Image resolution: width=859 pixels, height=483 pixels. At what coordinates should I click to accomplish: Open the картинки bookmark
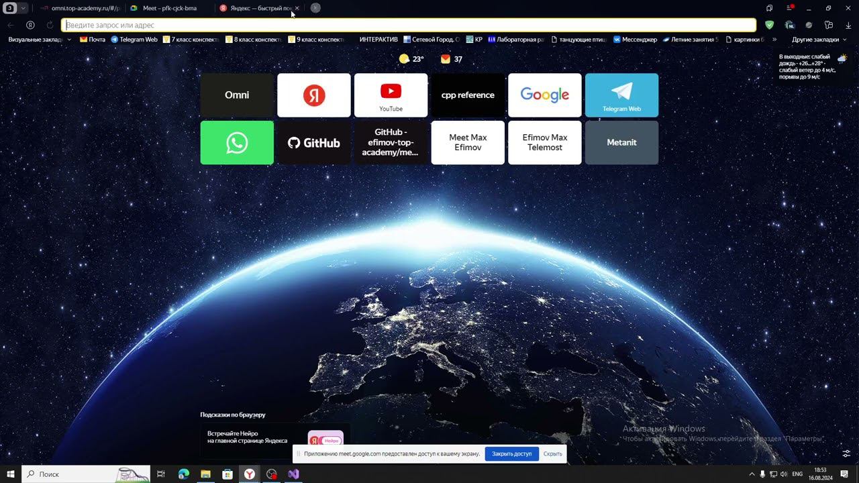pyautogui.click(x=745, y=40)
